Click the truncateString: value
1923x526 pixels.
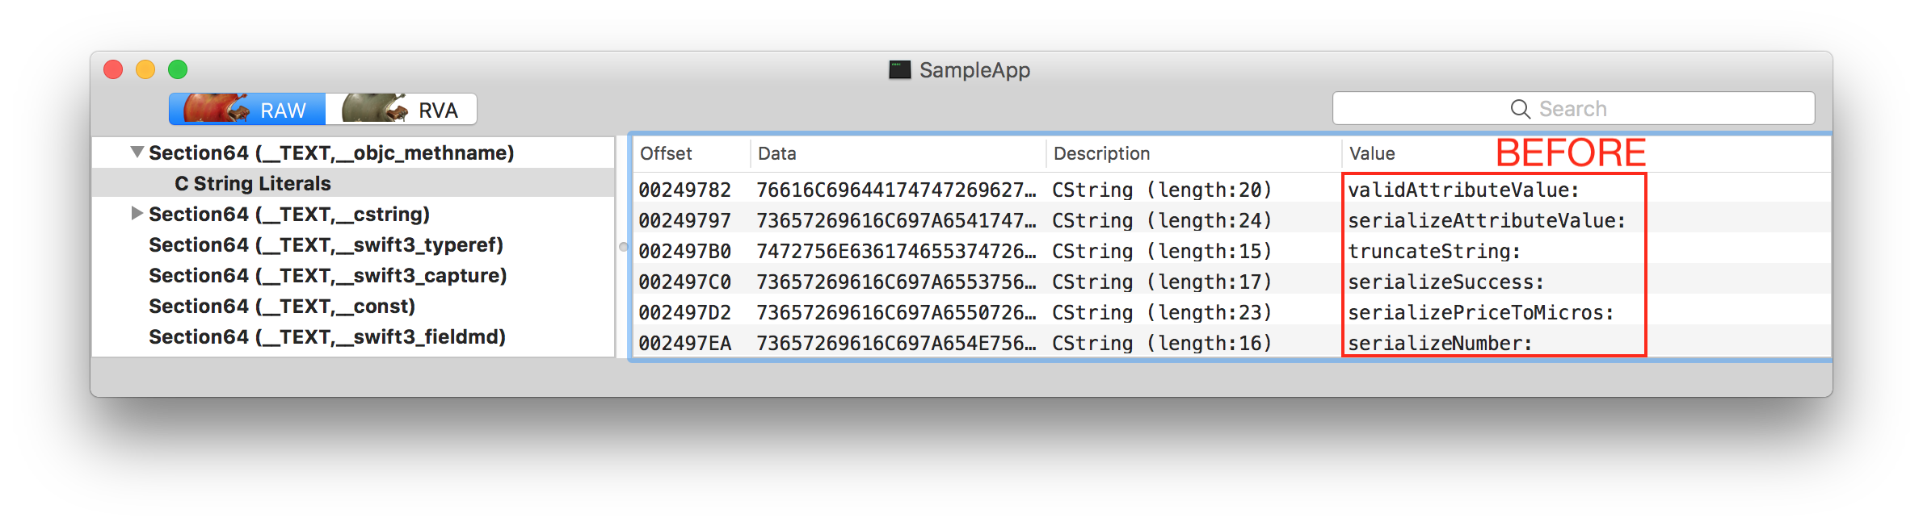coord(1434,251)
